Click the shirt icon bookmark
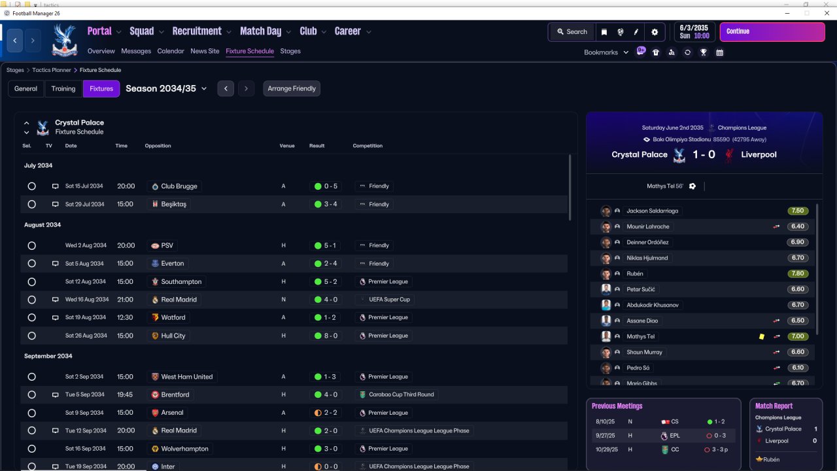This screenshot has height=471, width=837. [x=656, y=52]
